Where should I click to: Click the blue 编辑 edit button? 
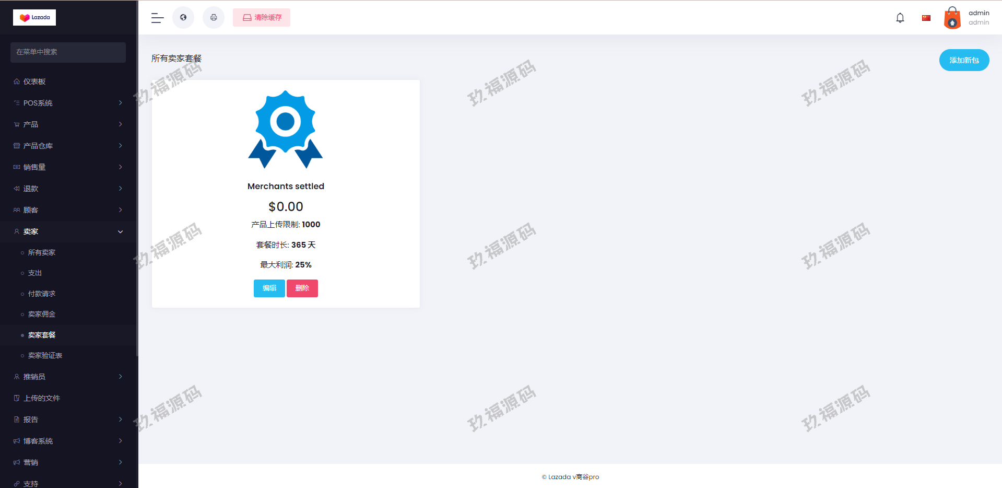coord(269,288)
